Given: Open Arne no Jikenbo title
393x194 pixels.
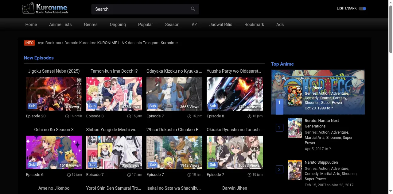Looking at the screenshot, I should (x=54, y=188).
